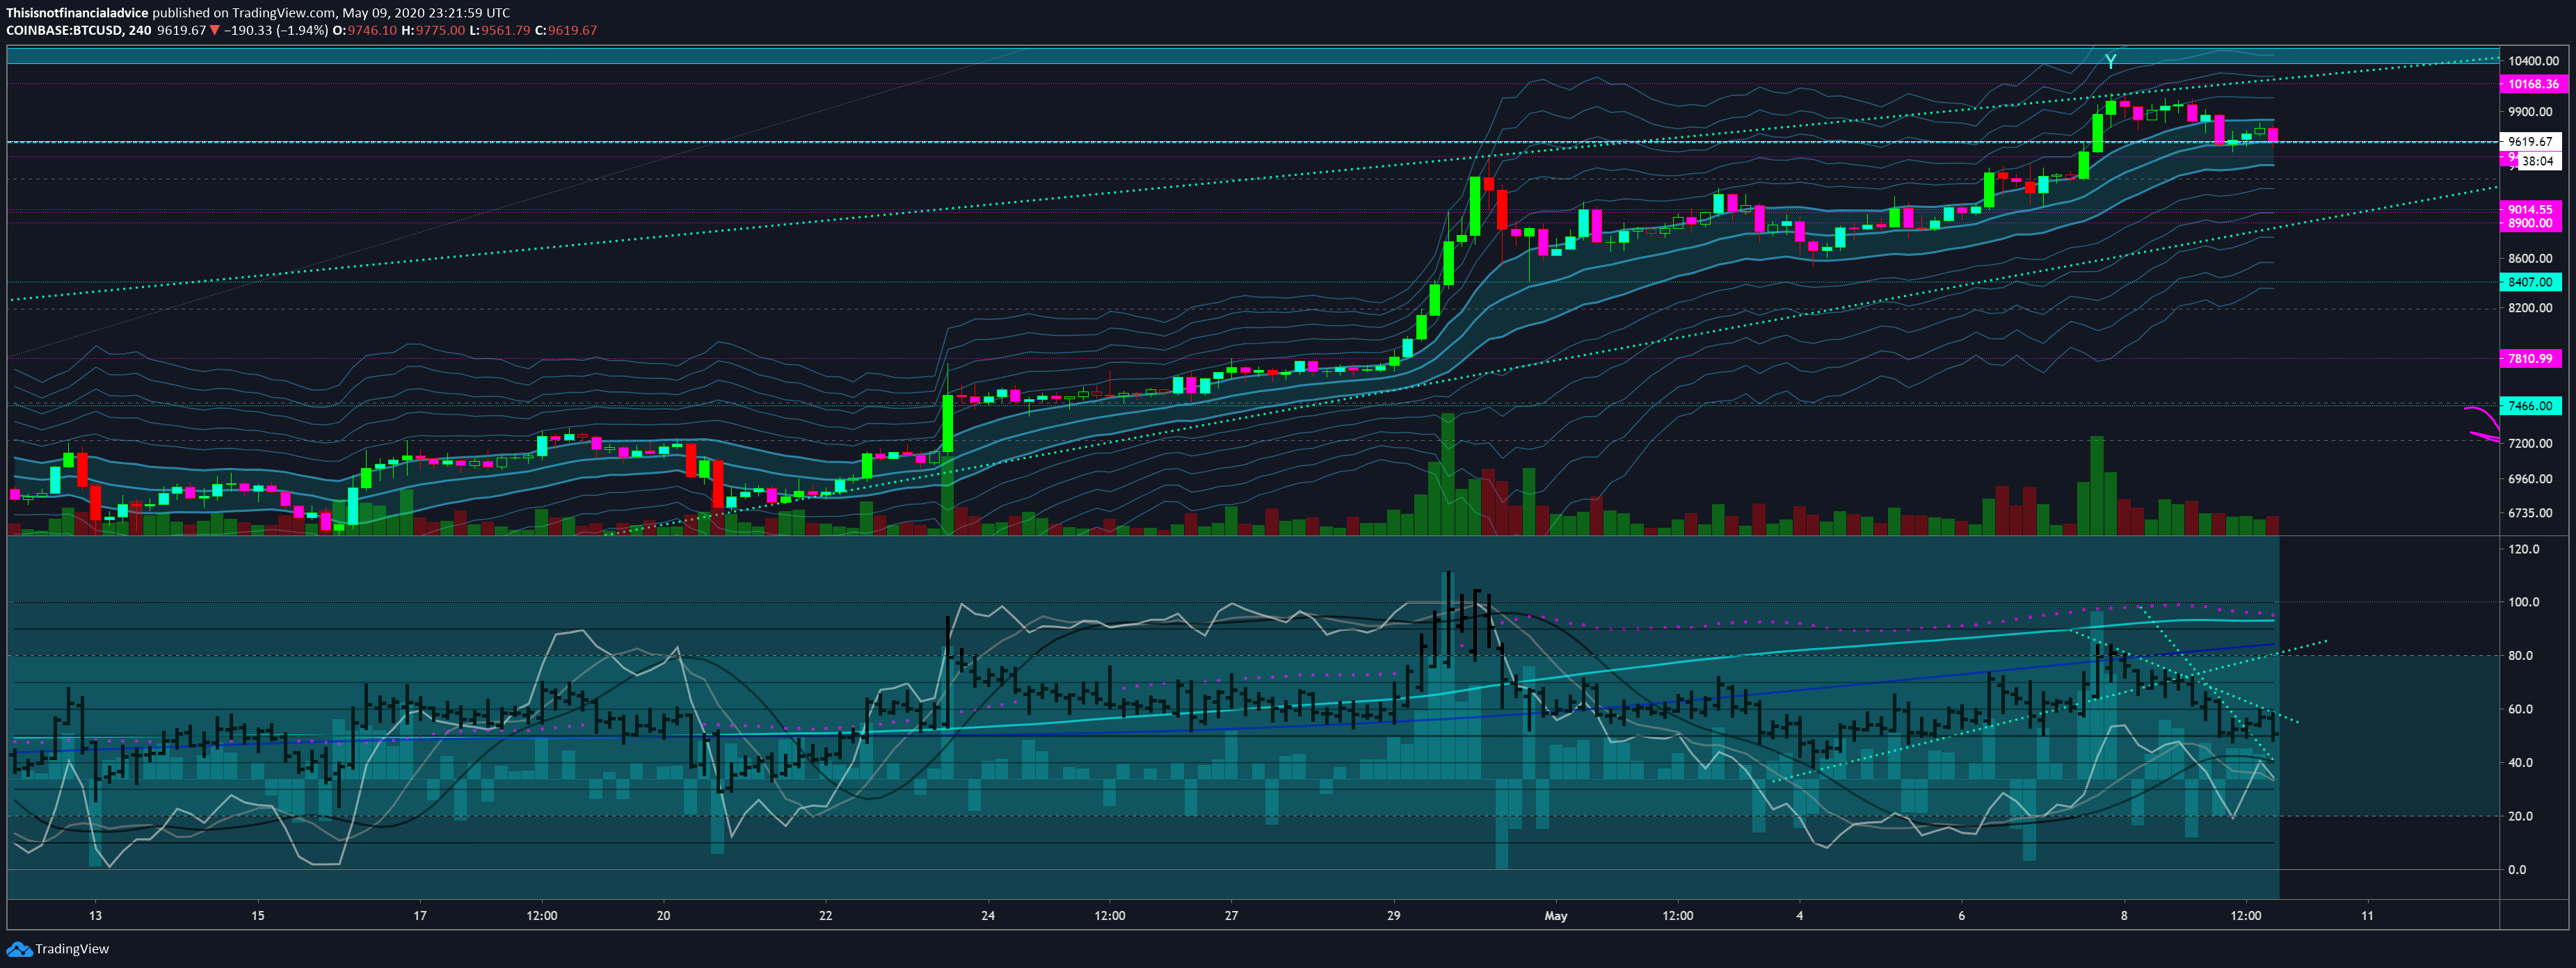Viewport: 2576px width, 968px height.
Task: Click the 12:00 label between 8 and 11
Action: click(2246, 916)
